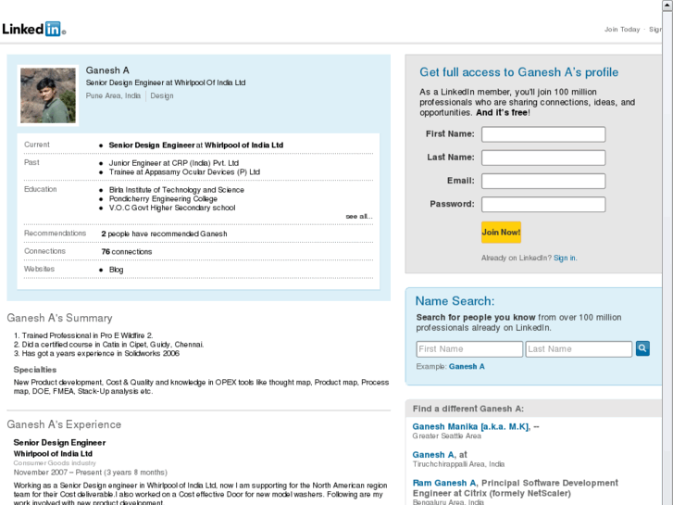This screenshot has height=505, width=673.
Task: Select the name search First Name box
Action: (x=469, y=349)
